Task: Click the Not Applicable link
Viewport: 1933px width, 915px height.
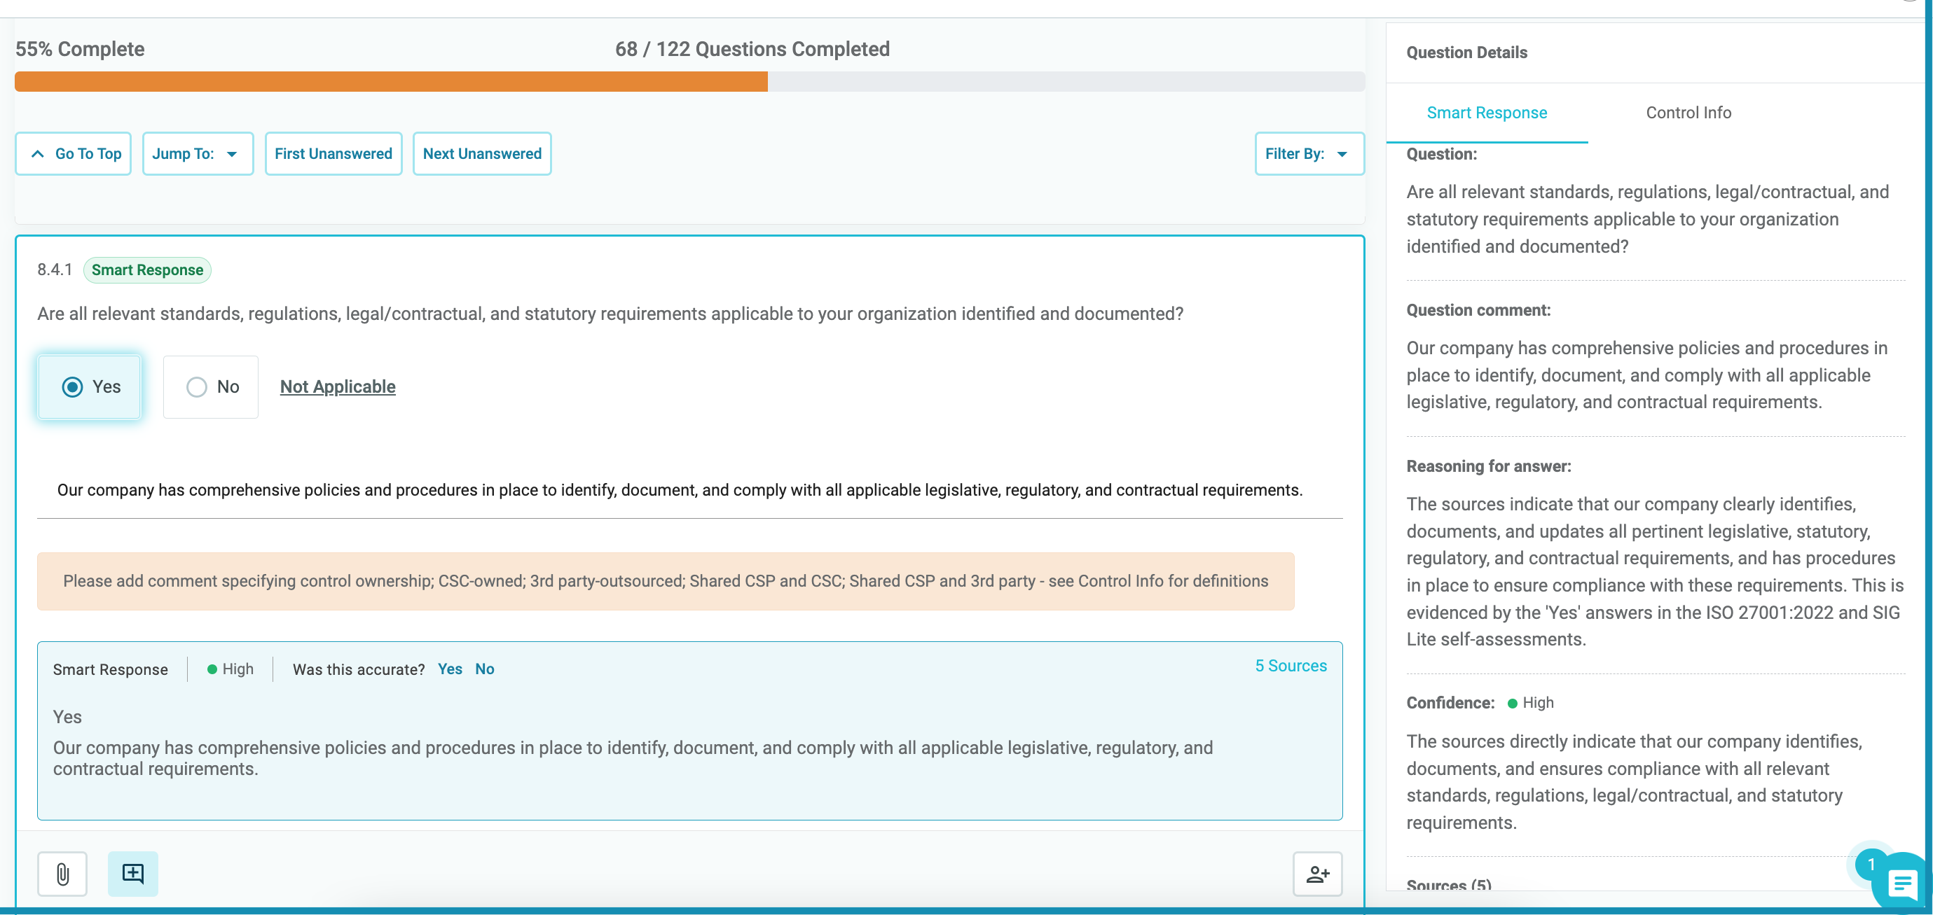Action: pos(338,387)
